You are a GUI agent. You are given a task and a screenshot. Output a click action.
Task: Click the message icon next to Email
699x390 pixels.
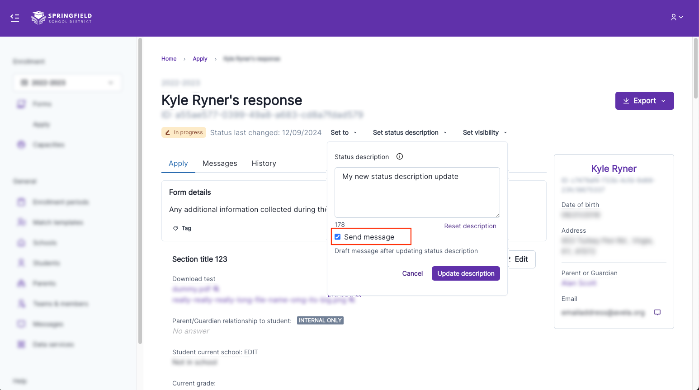click(x=657, y=312)
